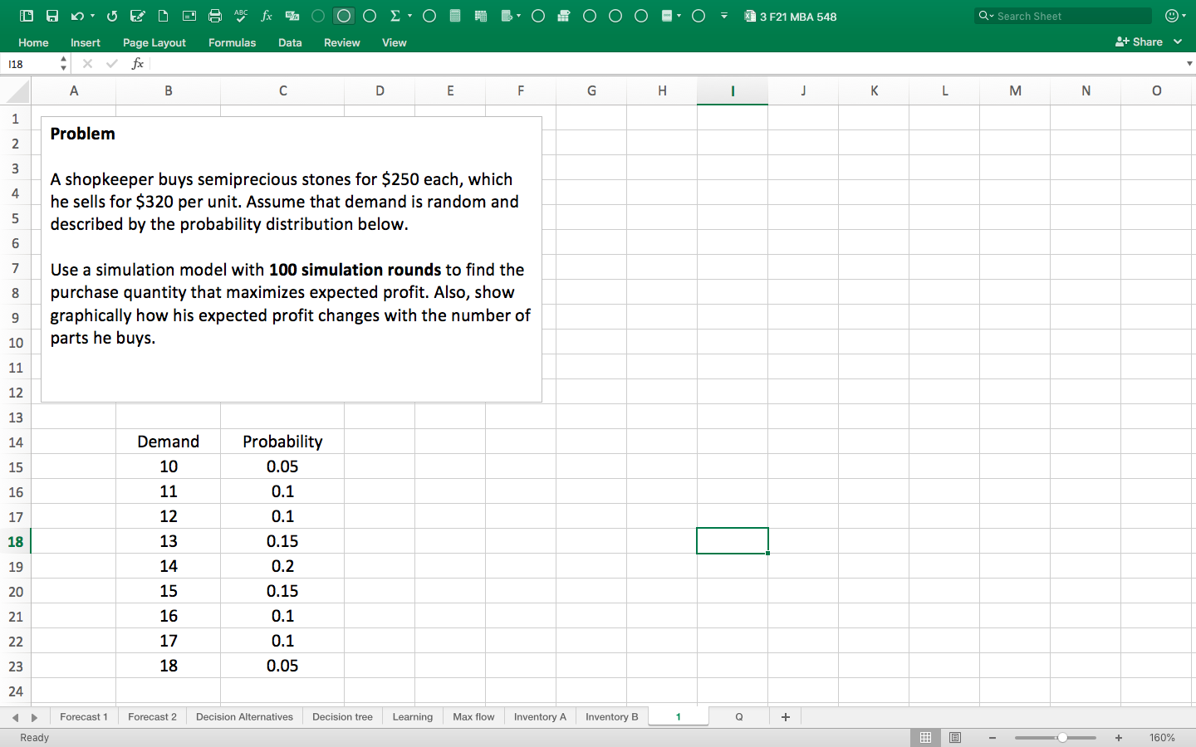
Task: Switch to Page Layout view
Action: point(955,737)
